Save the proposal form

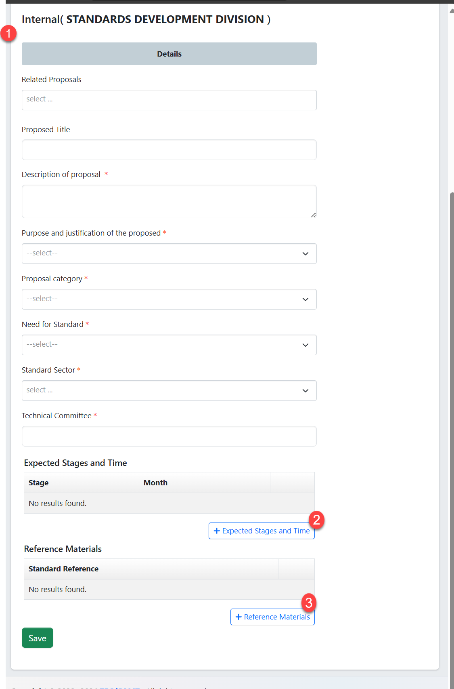pyautogui.click(x=38, y=638)
